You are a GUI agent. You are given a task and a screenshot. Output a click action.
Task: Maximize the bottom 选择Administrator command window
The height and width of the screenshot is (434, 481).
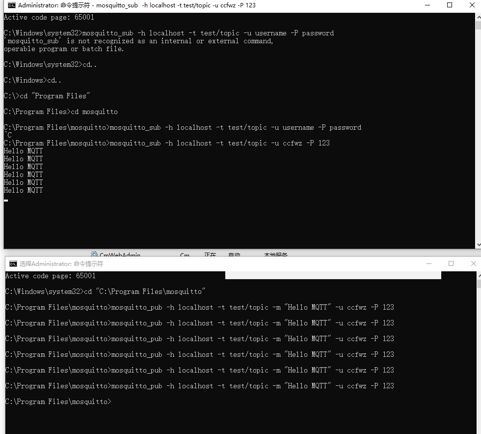point(451,263)
